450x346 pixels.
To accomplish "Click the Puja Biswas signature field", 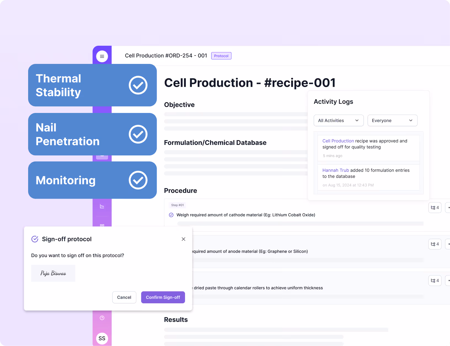I will [x=53, y=273].
